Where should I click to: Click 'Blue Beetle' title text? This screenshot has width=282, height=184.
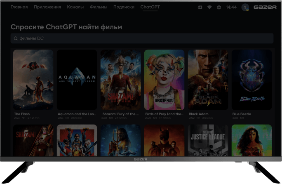pos(242,114)
